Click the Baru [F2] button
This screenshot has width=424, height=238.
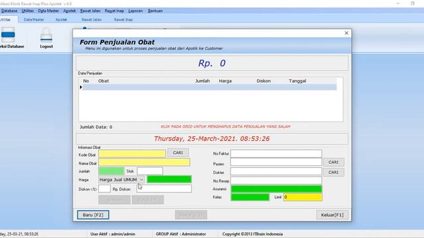pyautogui.click(x=93, y=215)
